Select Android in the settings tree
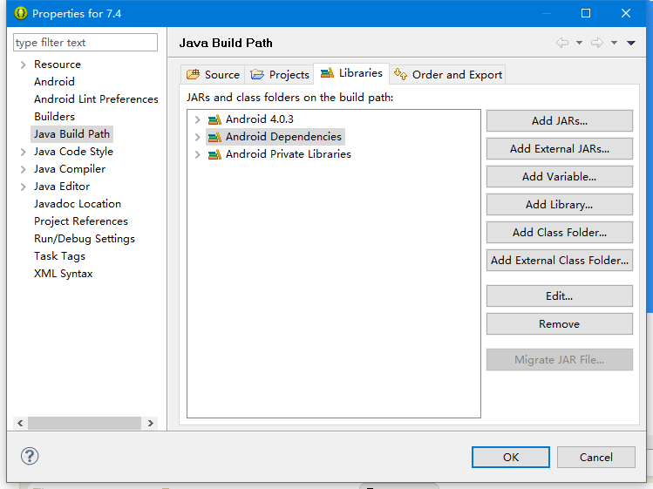The image size is (653, 489). pyautogui.click(x=54, y=82)
